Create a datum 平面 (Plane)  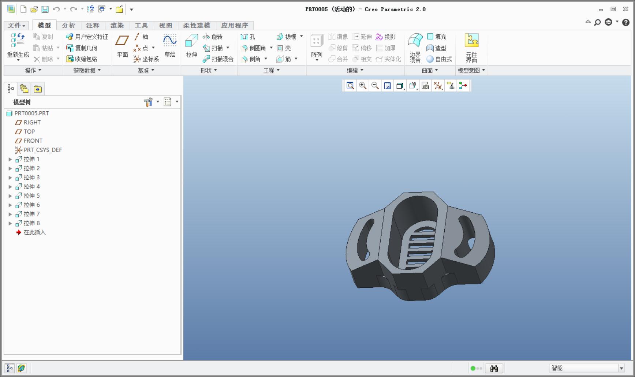pos(122,45)
